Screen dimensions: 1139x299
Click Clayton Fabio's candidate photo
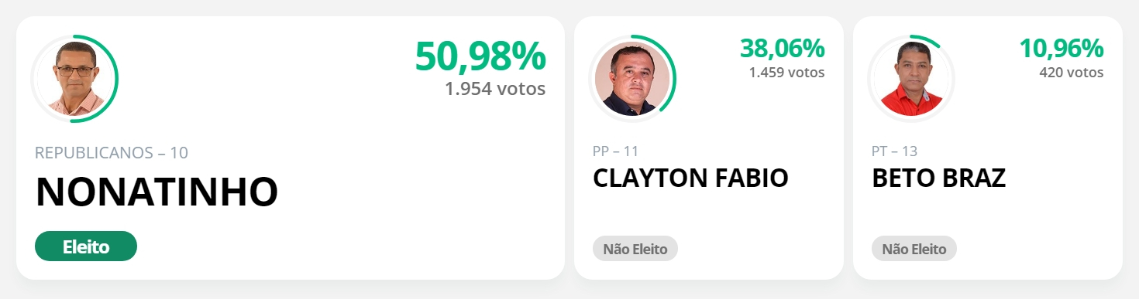click(x=632, y=78)
